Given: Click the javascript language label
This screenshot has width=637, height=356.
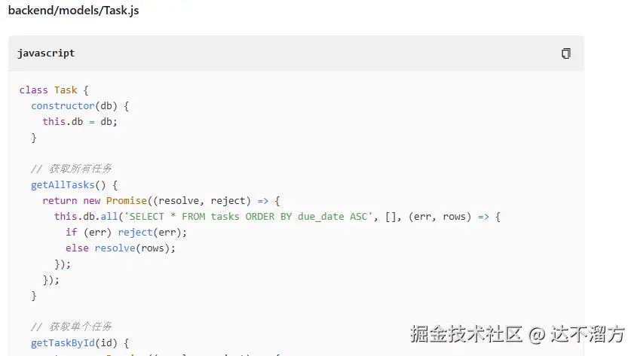Looking at the screenshot, I should [46, 53].
